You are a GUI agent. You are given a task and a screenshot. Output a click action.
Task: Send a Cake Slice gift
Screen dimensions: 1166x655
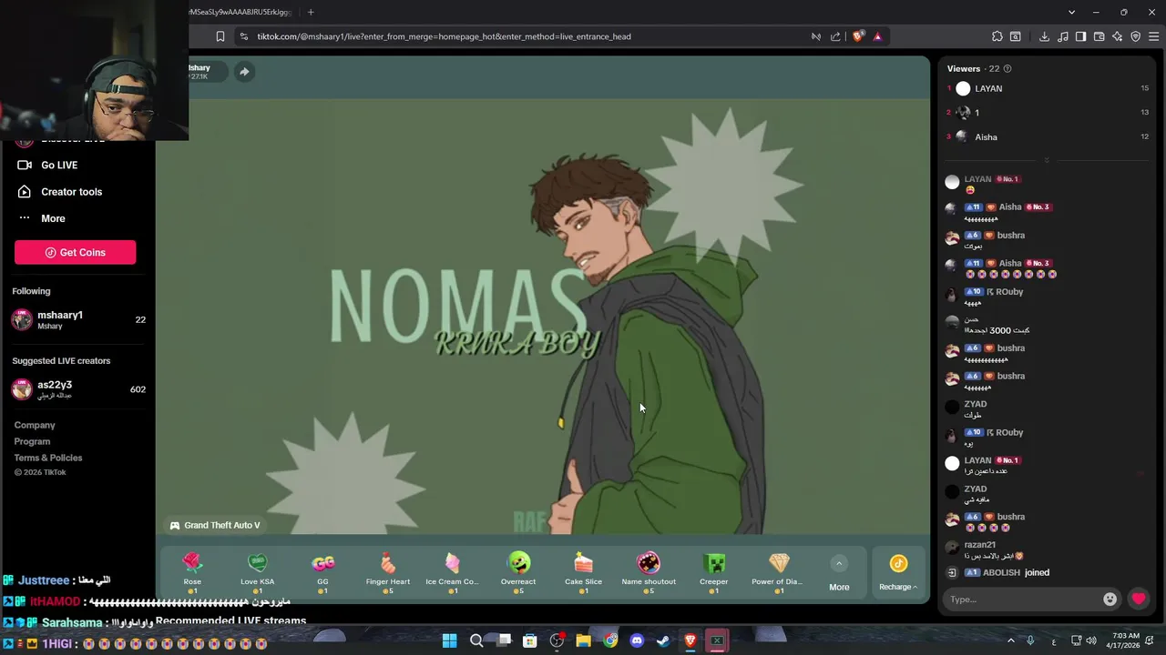coord(583,571)
